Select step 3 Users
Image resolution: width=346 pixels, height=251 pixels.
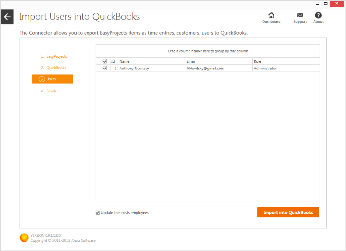tap(53, 79)
